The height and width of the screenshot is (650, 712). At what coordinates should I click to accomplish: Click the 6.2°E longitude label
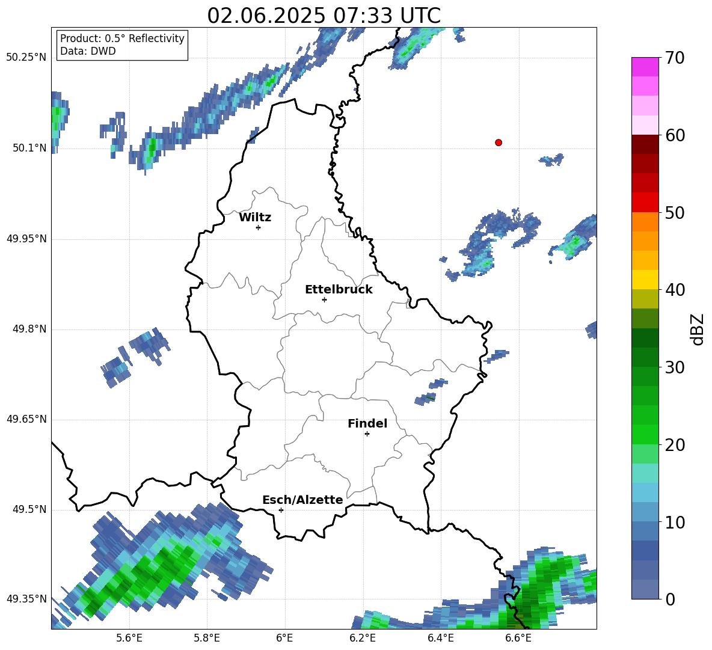coord(363,638)
